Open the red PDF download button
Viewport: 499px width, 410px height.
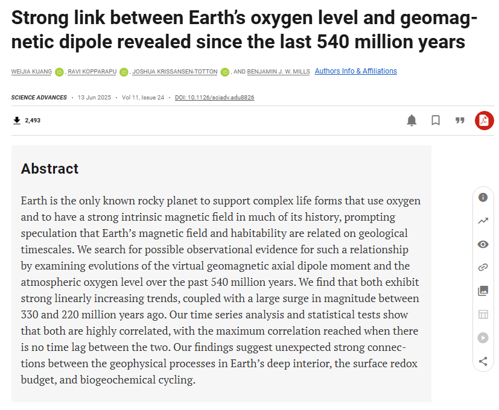(x=484, y=120)
